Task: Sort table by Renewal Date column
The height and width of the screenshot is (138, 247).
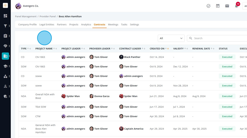Action: click(212, 49)
